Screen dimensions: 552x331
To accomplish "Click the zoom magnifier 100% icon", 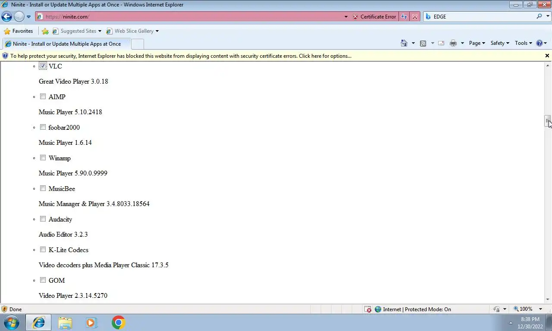I will pos(516,309).
